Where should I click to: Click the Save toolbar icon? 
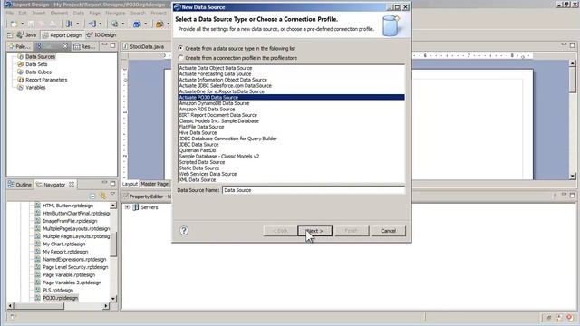(32, 24)
